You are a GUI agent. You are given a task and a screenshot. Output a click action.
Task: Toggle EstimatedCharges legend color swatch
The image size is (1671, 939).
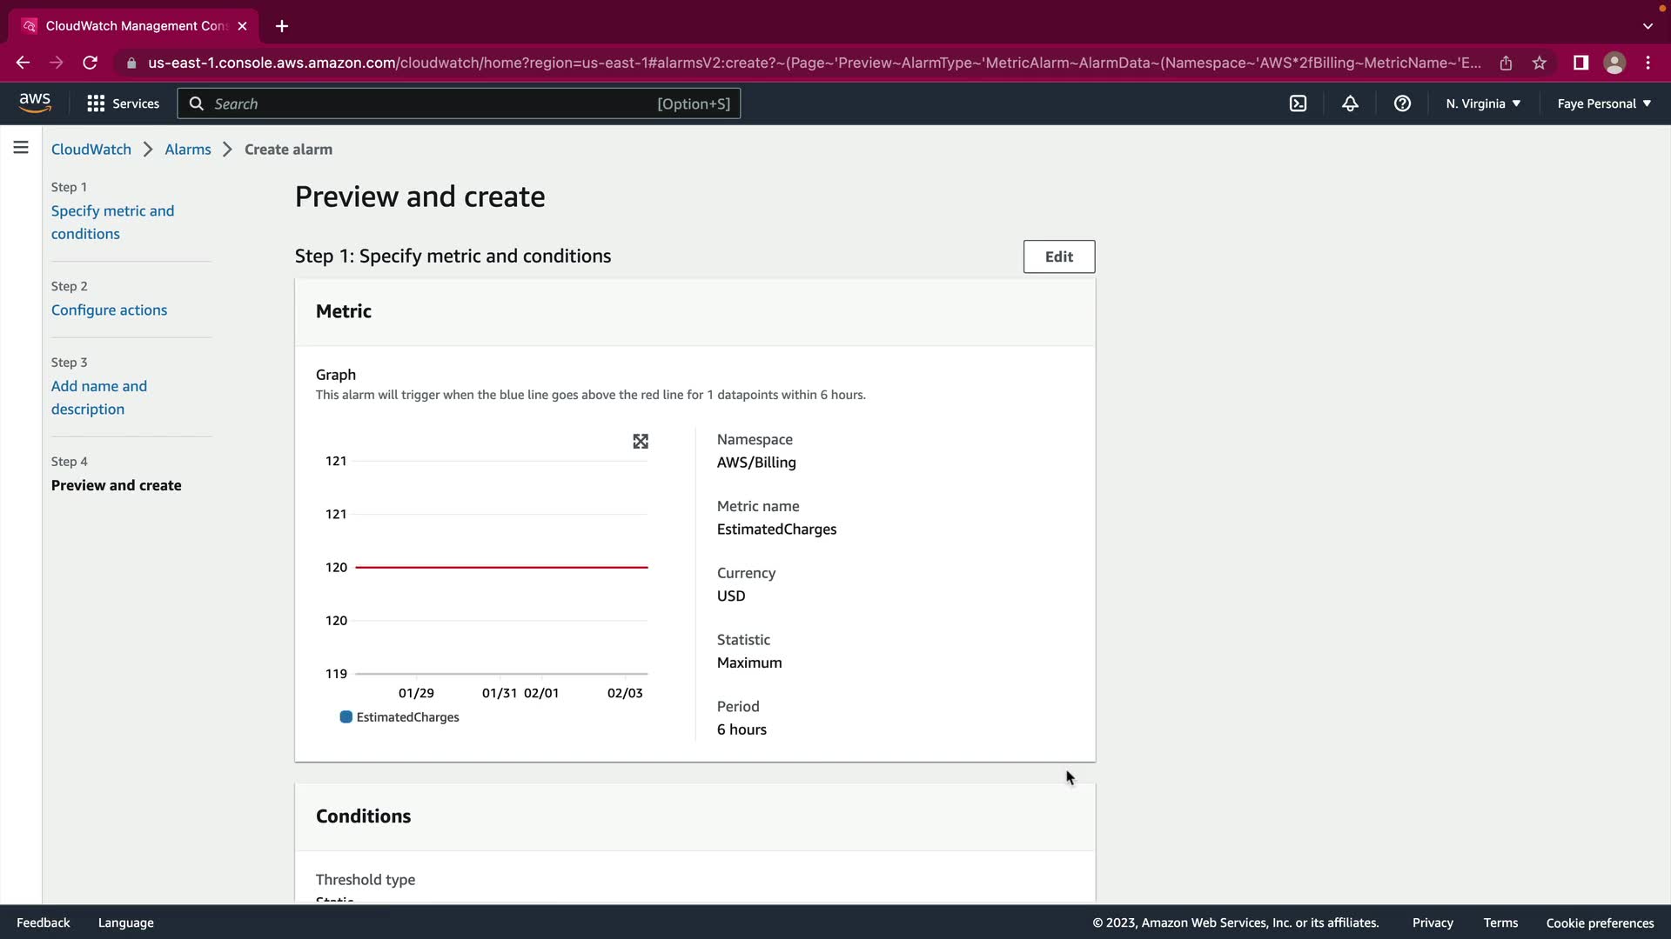346,717
